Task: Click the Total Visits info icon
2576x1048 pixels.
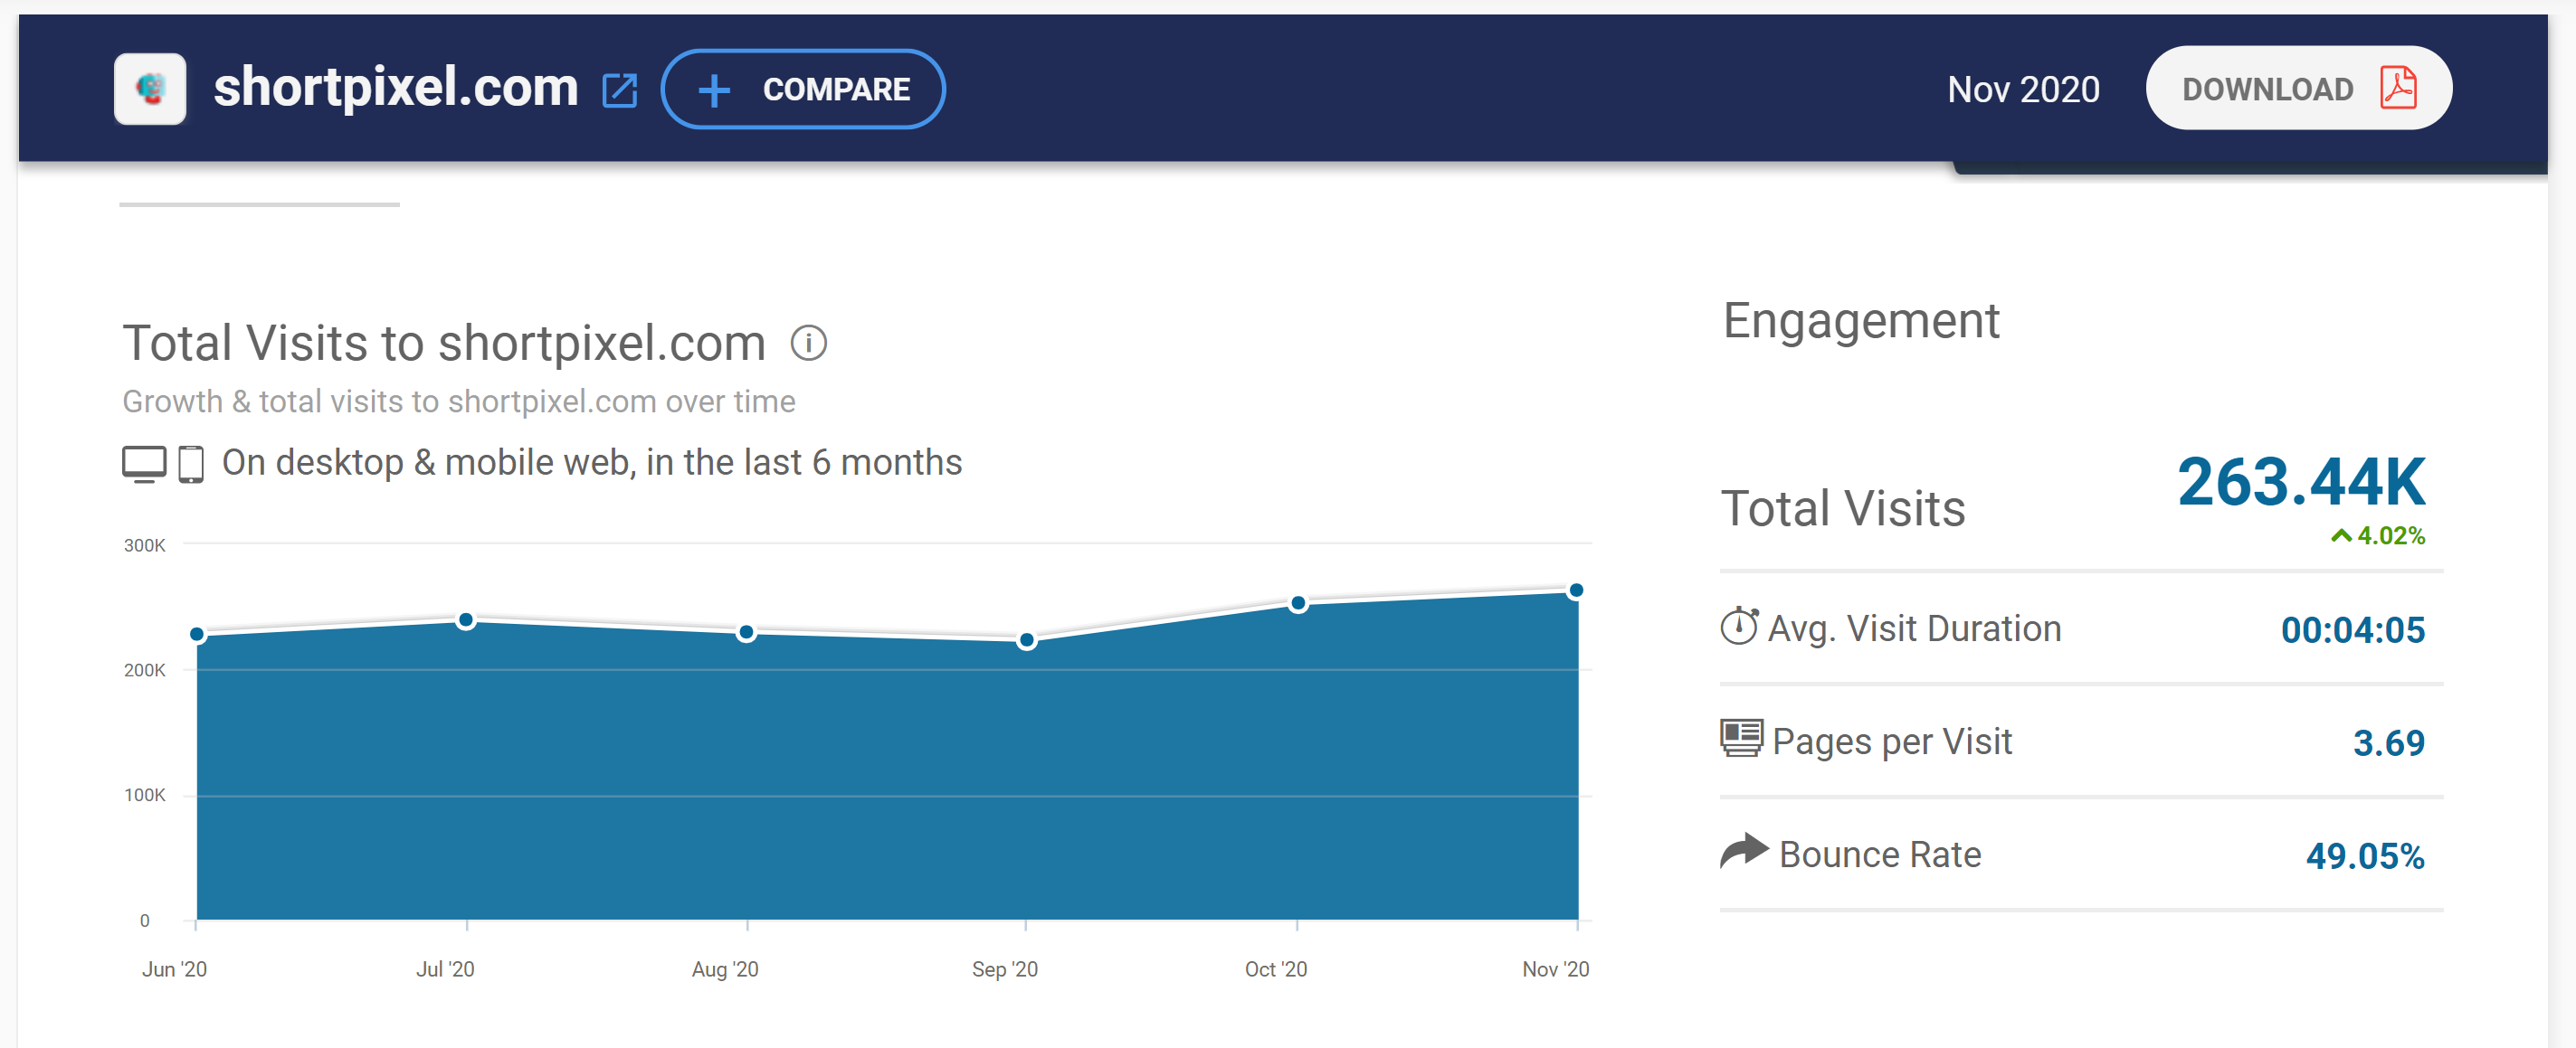Action: [x=808, y=343]
